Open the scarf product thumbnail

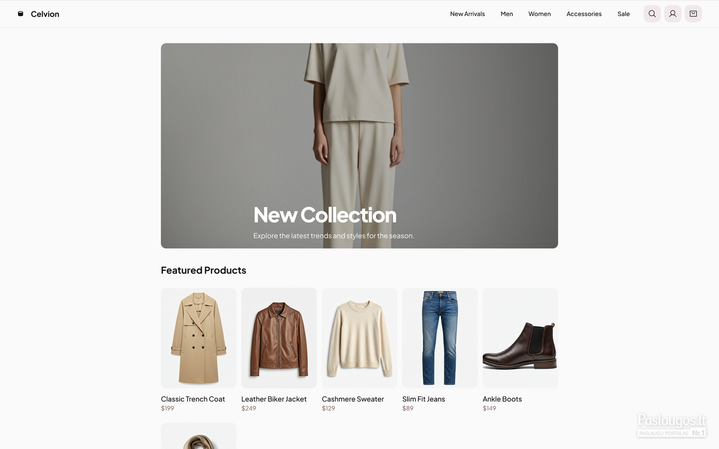[x=198, y=436]
